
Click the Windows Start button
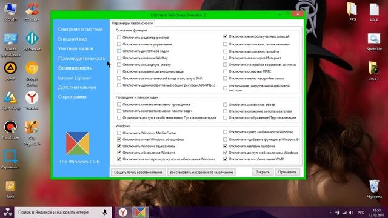7,212
